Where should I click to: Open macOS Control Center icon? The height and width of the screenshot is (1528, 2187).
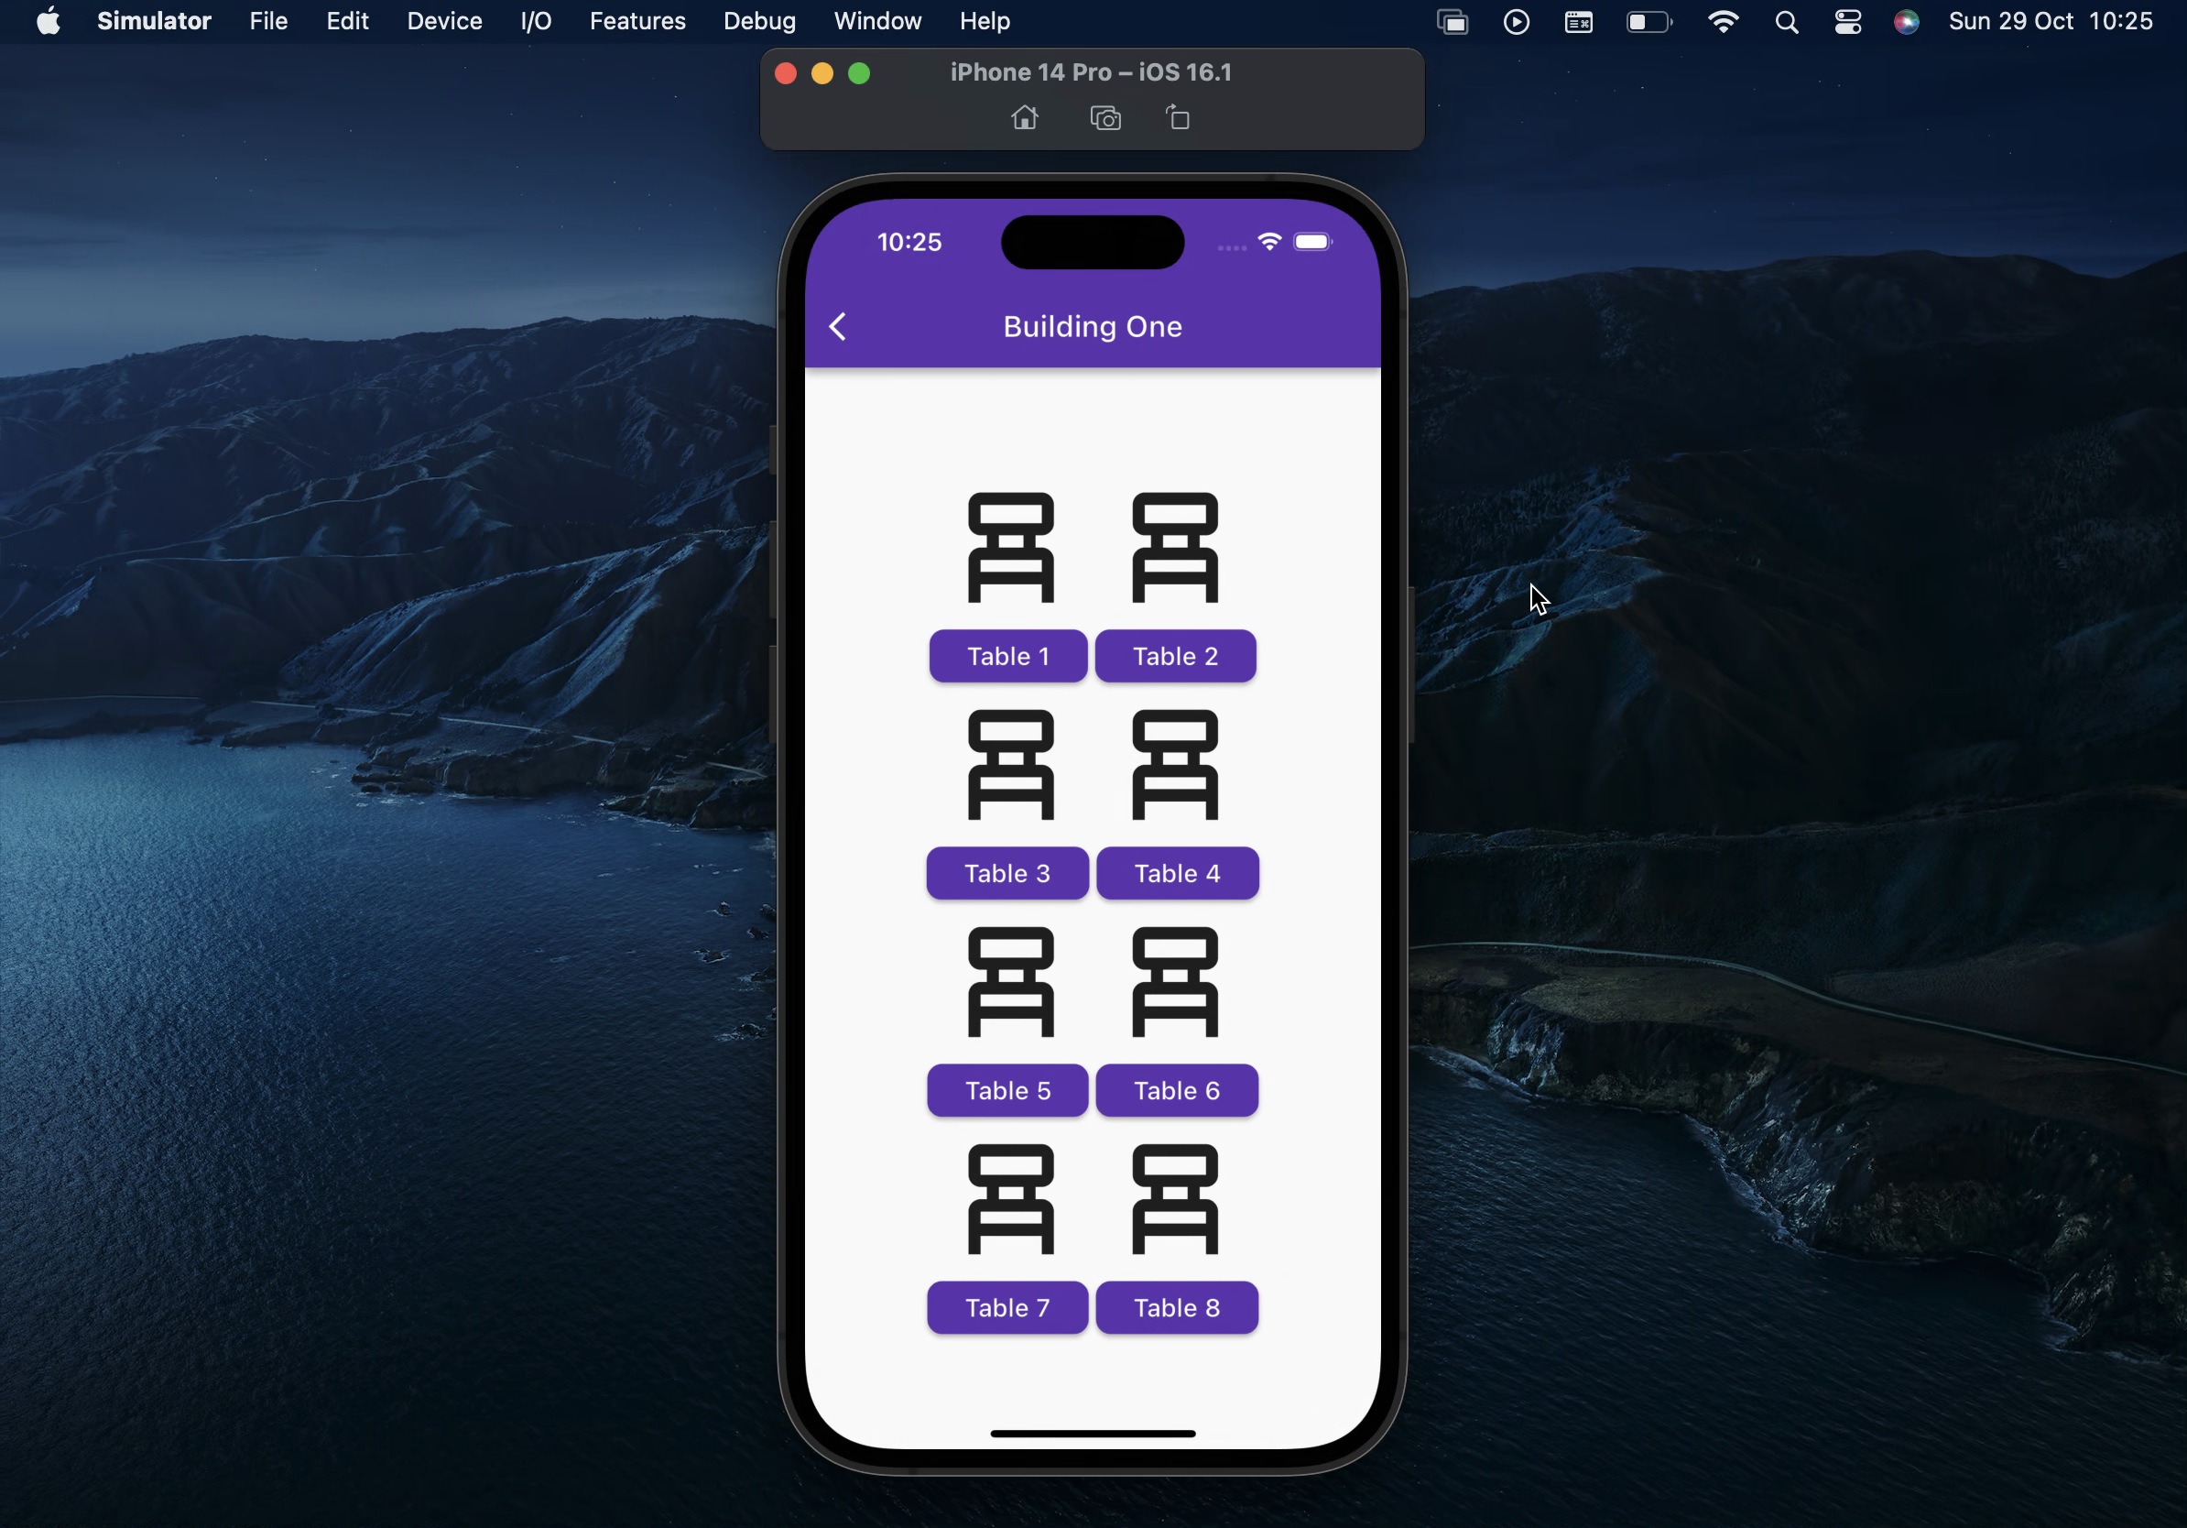point(1848,21)
